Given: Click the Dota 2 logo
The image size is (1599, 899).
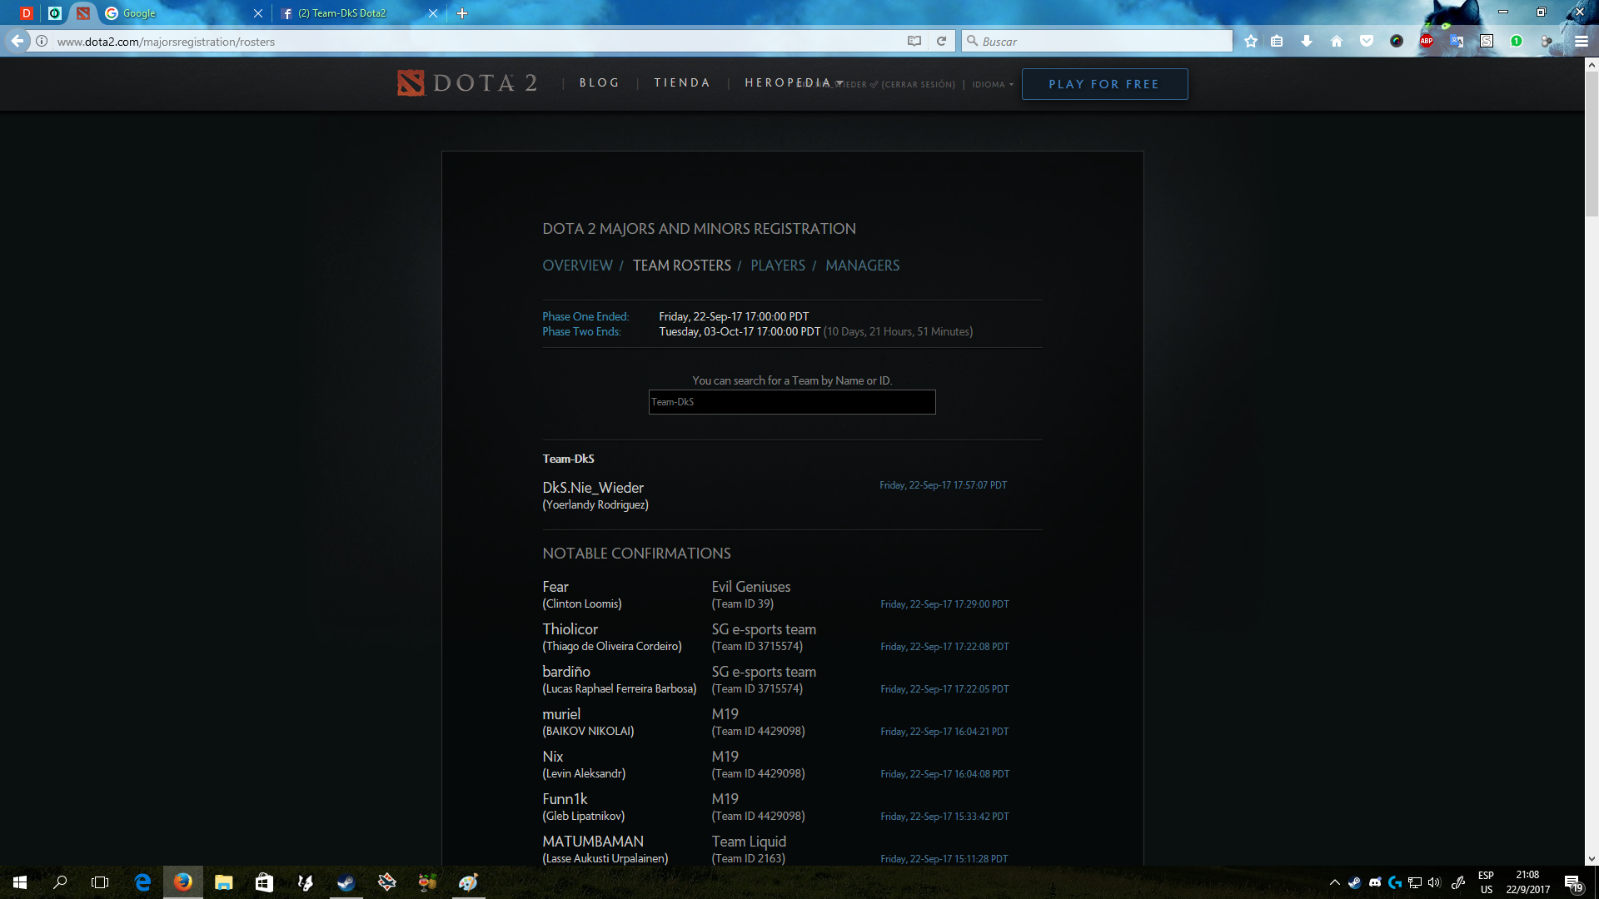Looking at the screenshot, I should coord(467,83).
